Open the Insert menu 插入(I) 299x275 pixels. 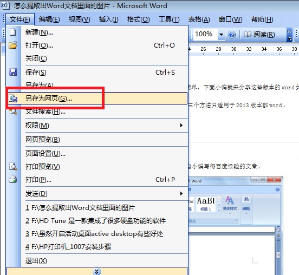108,19
